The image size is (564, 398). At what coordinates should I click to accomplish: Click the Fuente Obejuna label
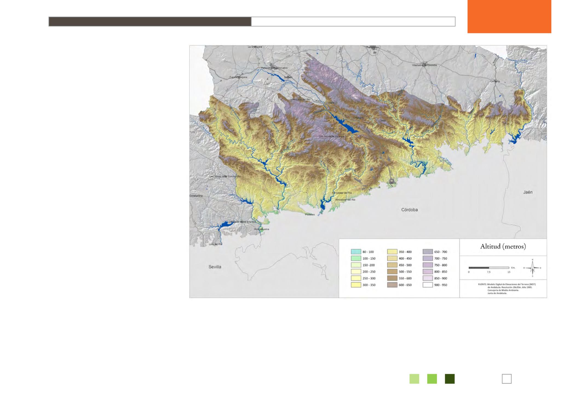238,77
